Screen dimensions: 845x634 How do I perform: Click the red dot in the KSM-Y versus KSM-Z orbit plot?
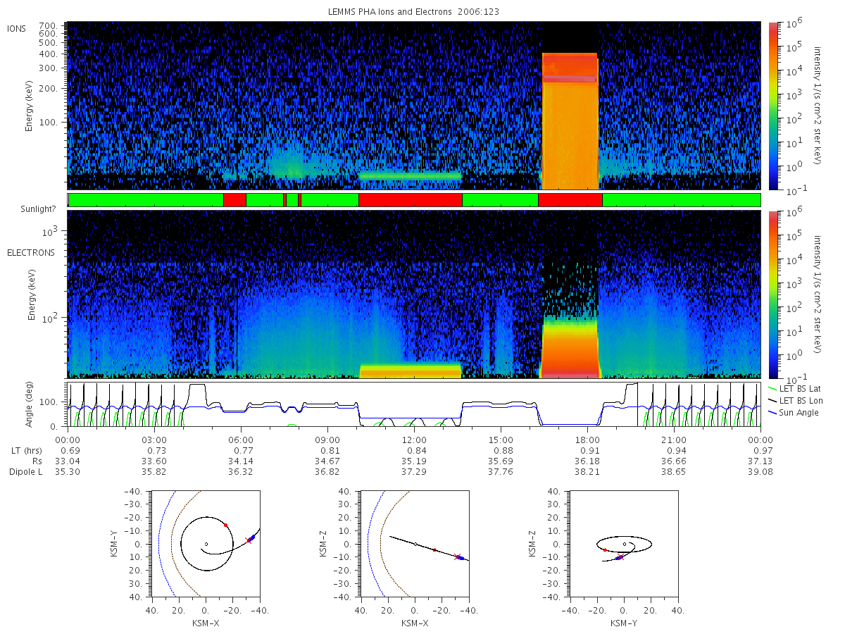pyautogui.click(x=605, y=550)
